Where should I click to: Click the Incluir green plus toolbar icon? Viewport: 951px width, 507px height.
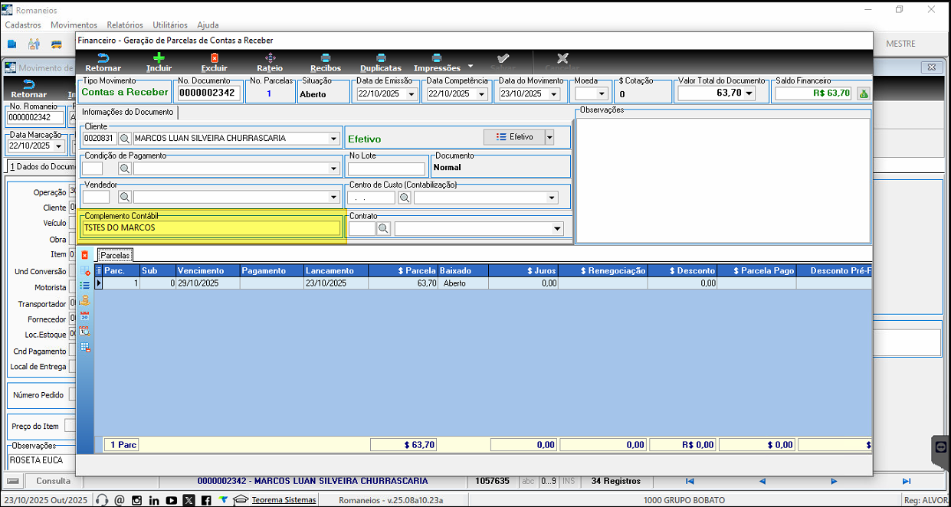tap(159, 58)
